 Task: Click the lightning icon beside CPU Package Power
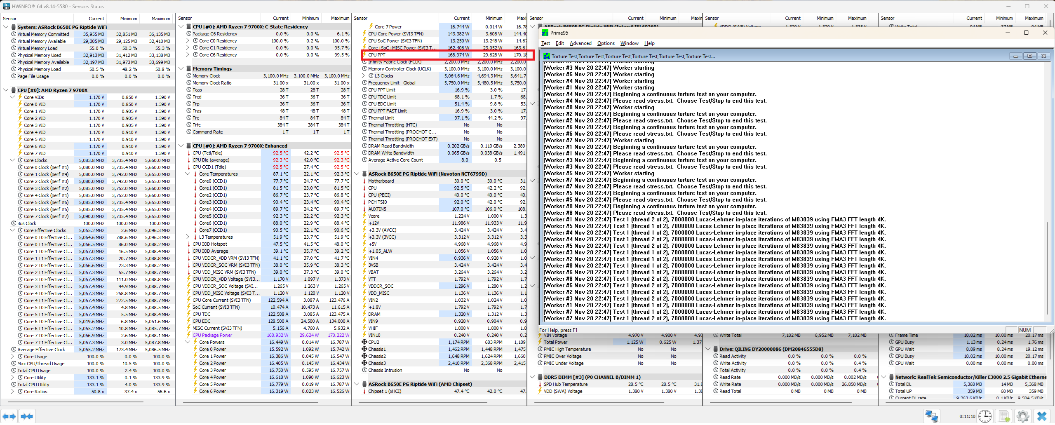tap(189, 335)
